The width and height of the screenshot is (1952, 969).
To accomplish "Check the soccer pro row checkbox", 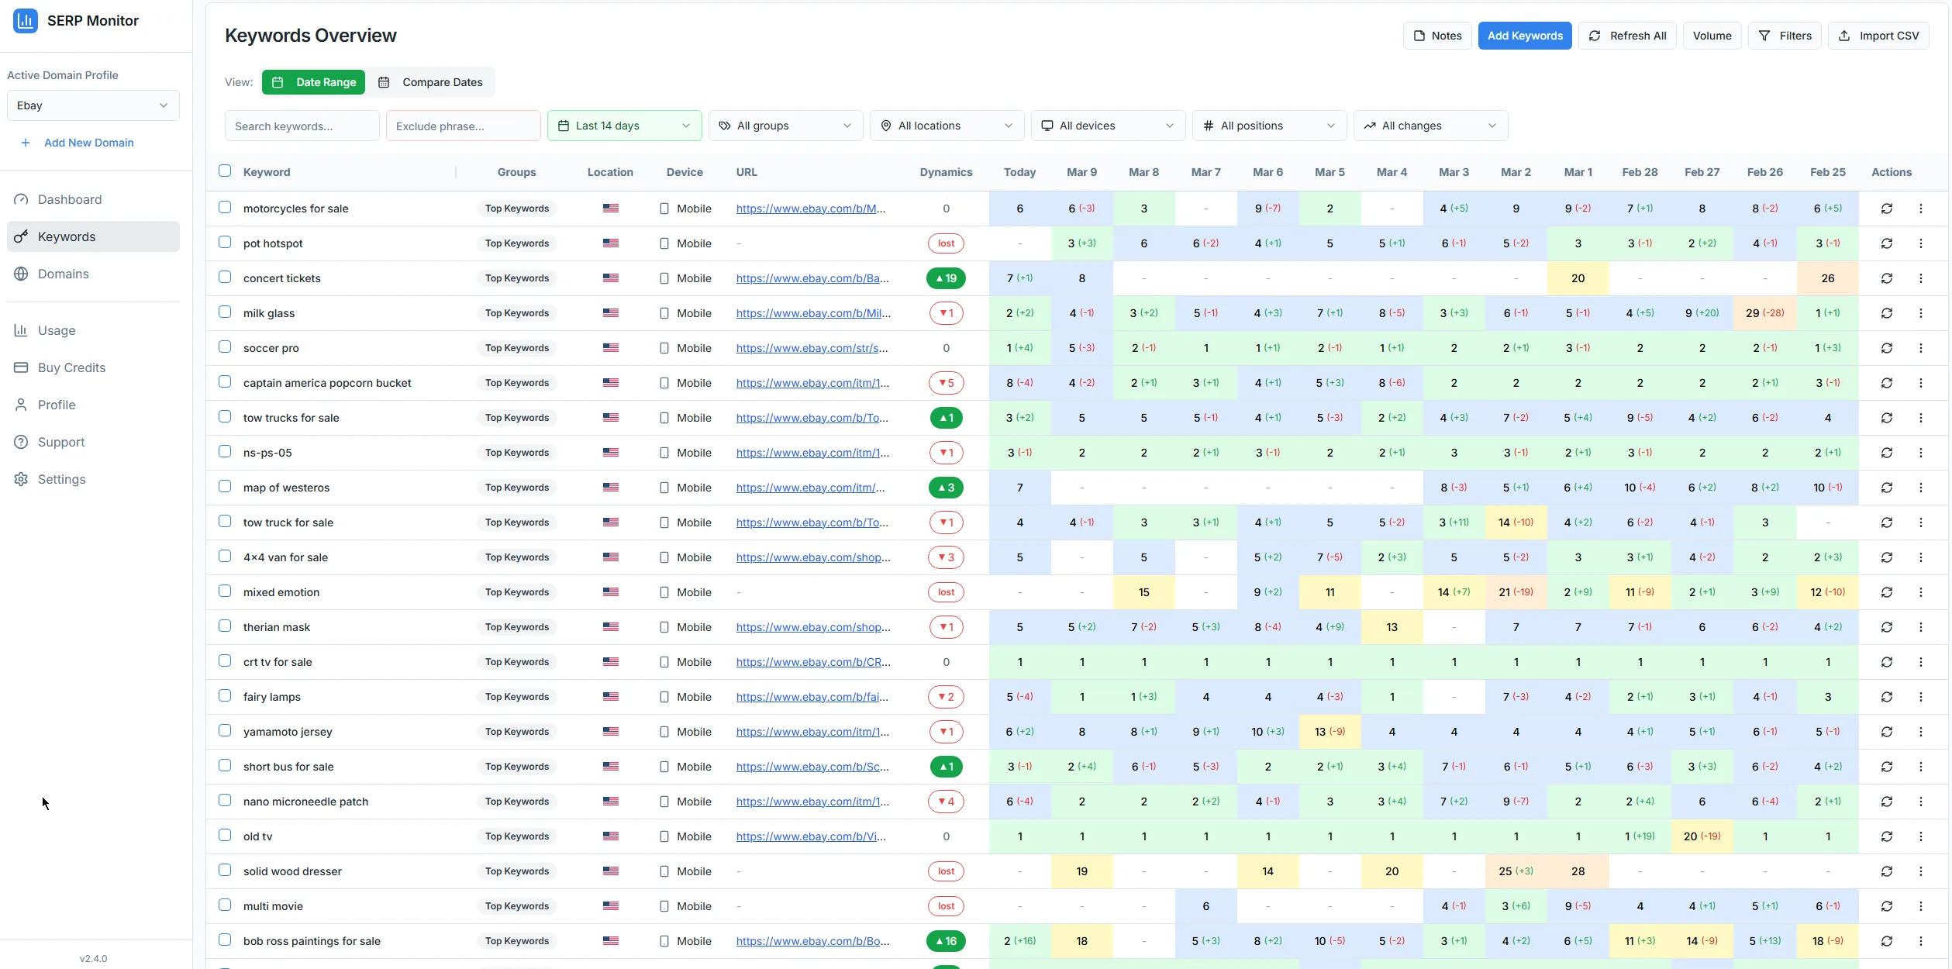I will [225, 347].
